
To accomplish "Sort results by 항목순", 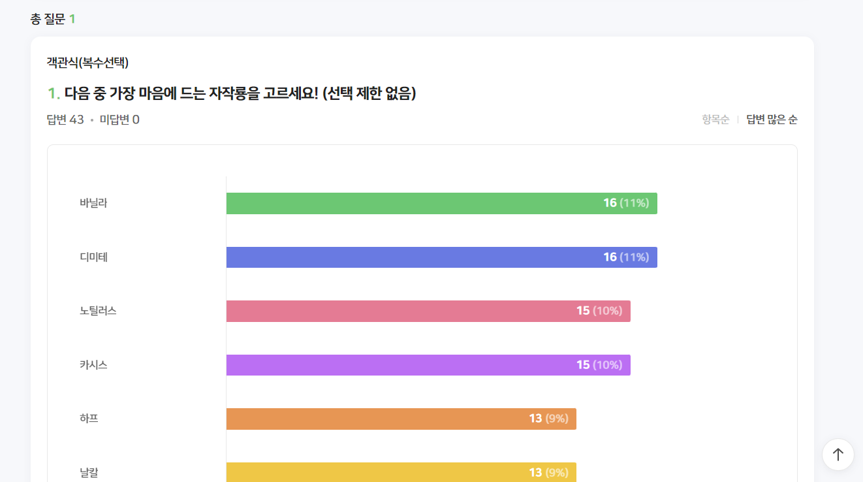I will (x=715, y=120).
